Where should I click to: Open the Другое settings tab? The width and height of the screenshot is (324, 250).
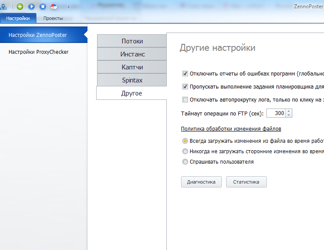coord(132,93)
